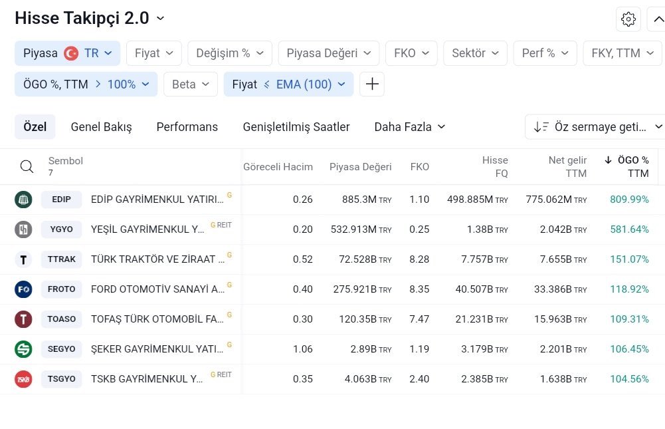Add a new filter with plus button
This screenshot has height=429, width=665.
pos(372,84)
